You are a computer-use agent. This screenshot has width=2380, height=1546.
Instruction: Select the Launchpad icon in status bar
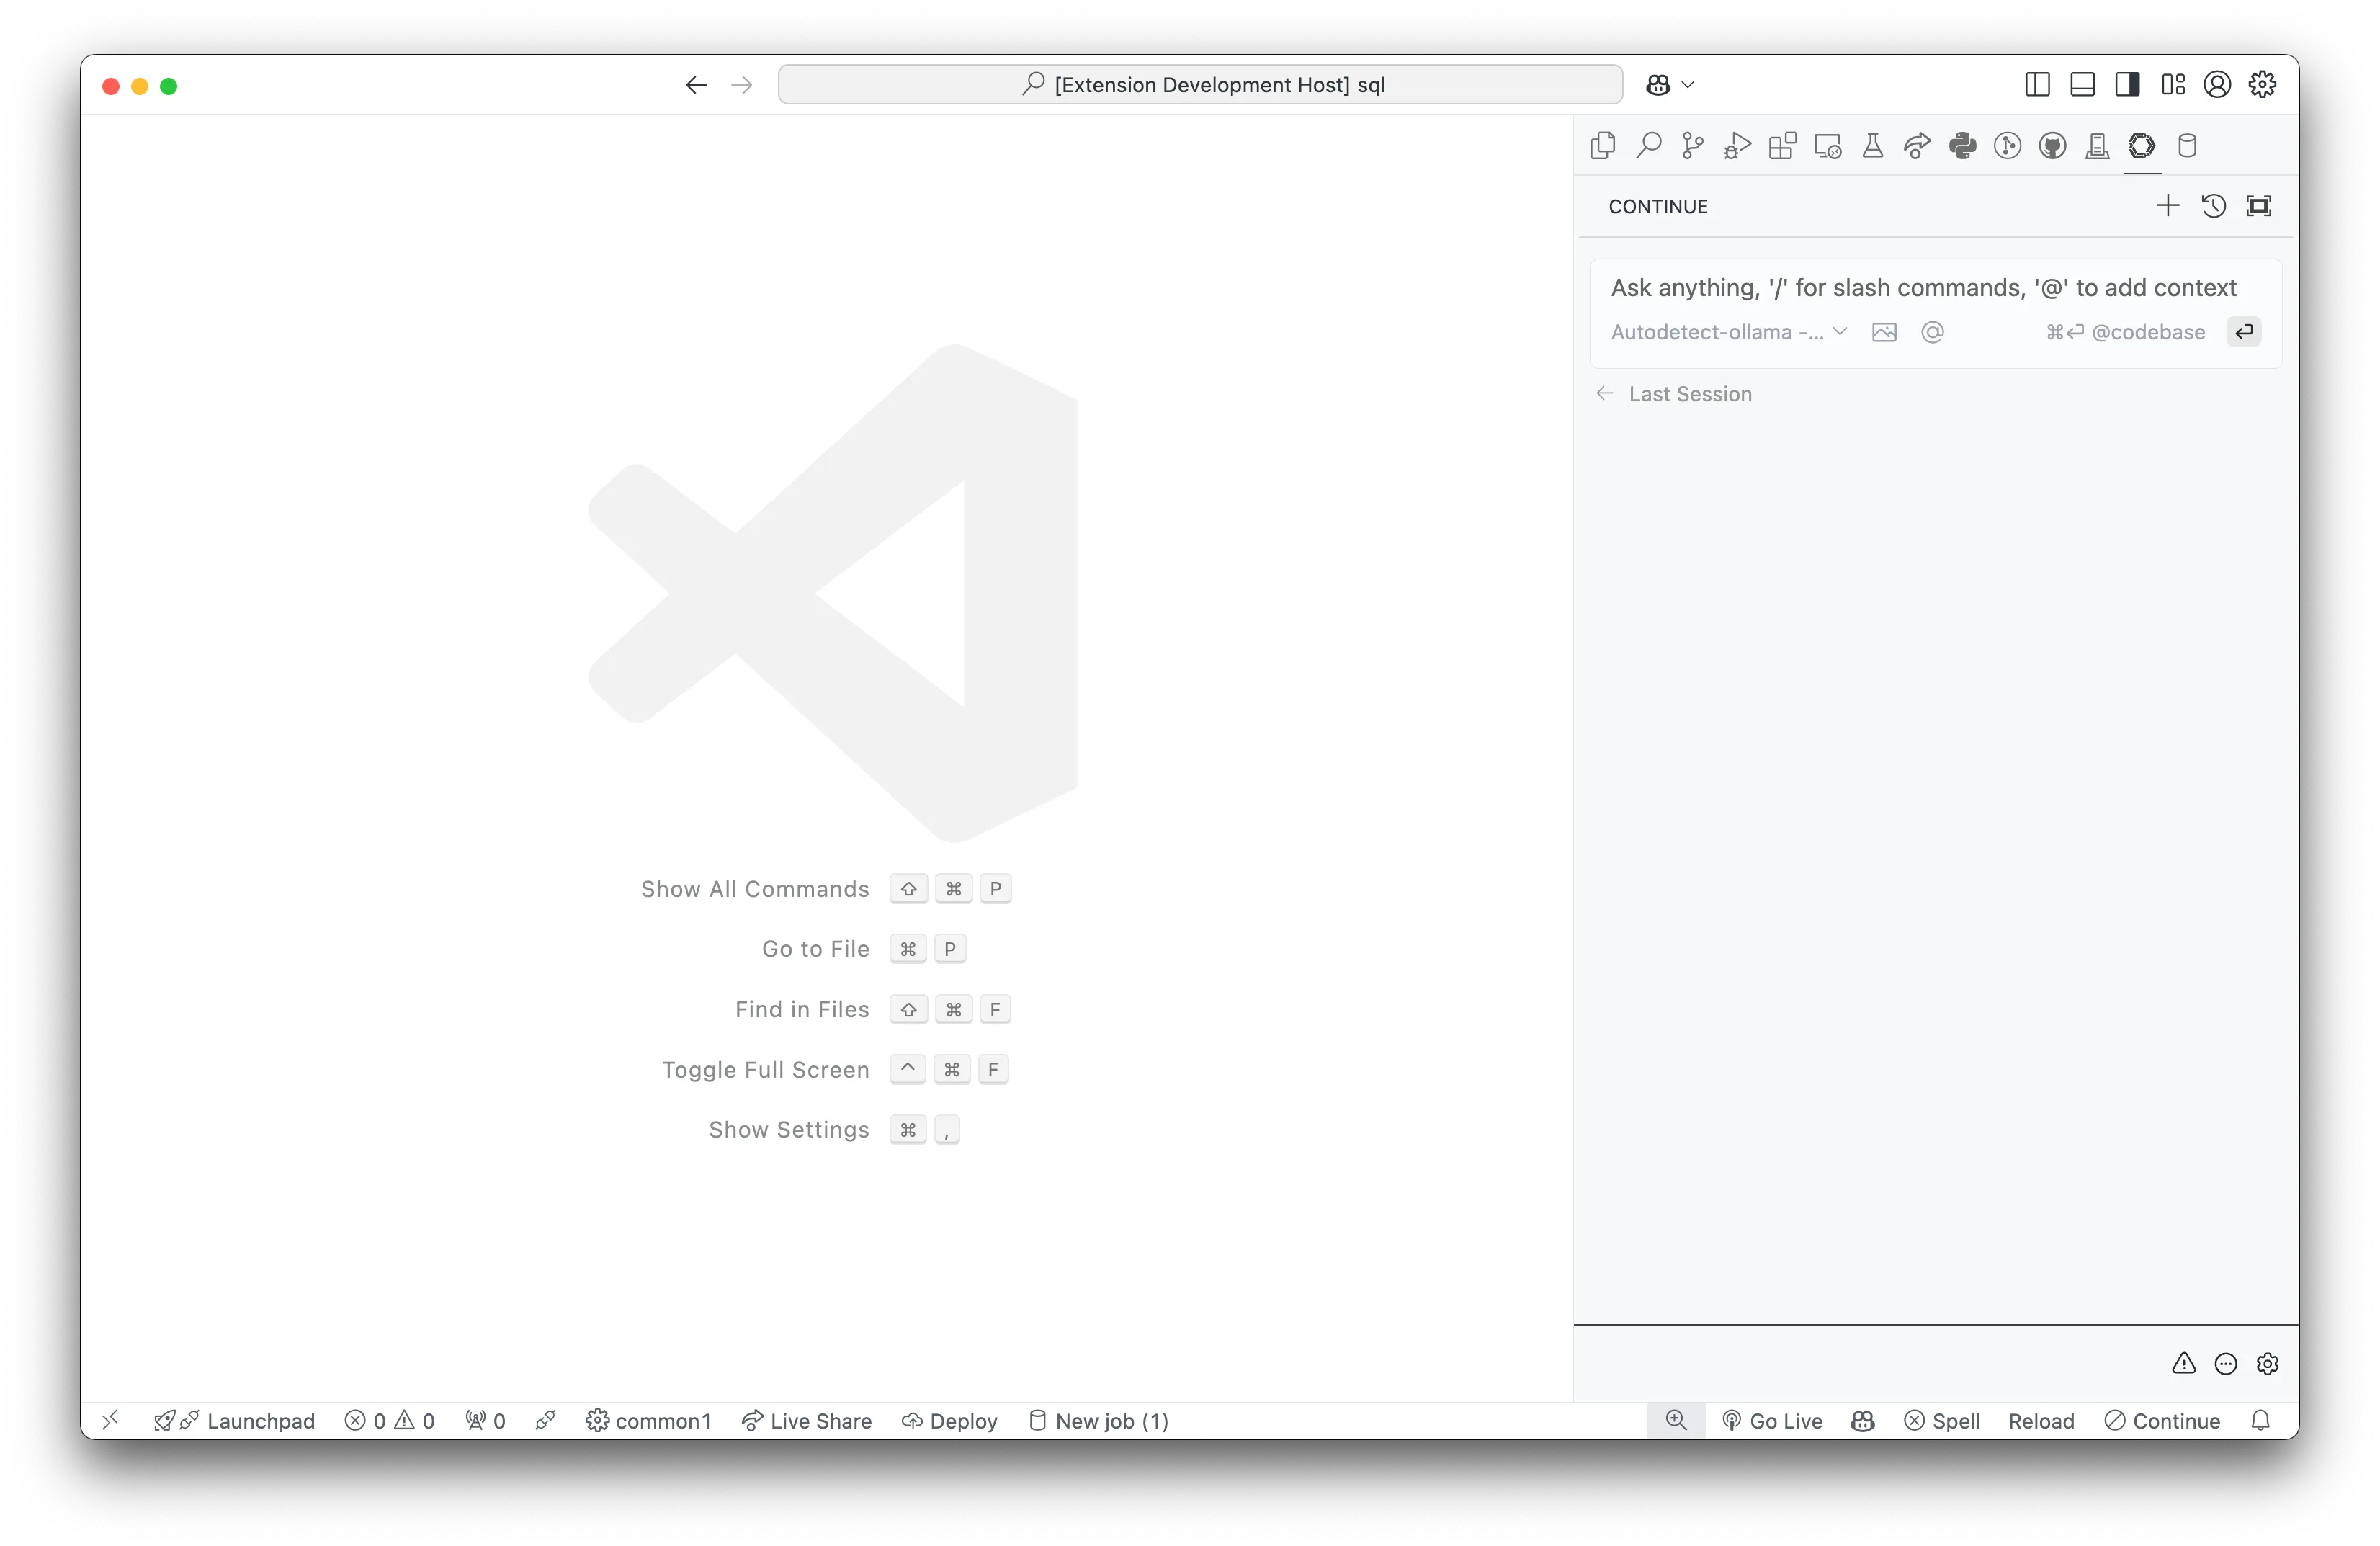[161, 1421]
